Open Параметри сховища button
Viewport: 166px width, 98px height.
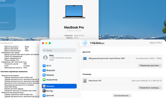pyautogui.click(x=150, y=88)
